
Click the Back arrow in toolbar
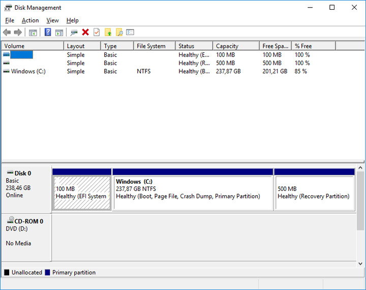click(7, 33)
